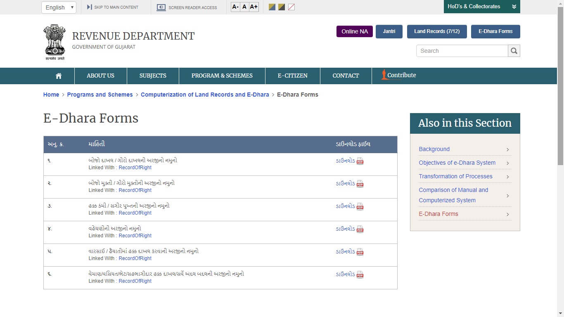Download PDF icon for form row 1

pyautogui.click(x=360, y=161)
